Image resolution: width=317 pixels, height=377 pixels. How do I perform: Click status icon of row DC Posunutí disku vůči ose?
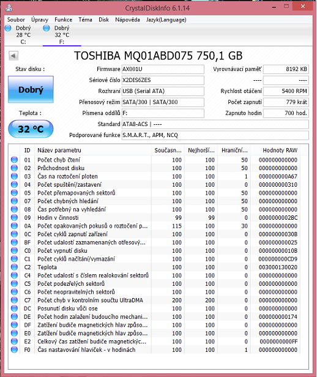coord(15,308)
